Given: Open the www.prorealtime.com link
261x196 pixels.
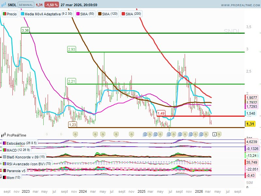Looking at the screenshot, I should pos(240,5).
